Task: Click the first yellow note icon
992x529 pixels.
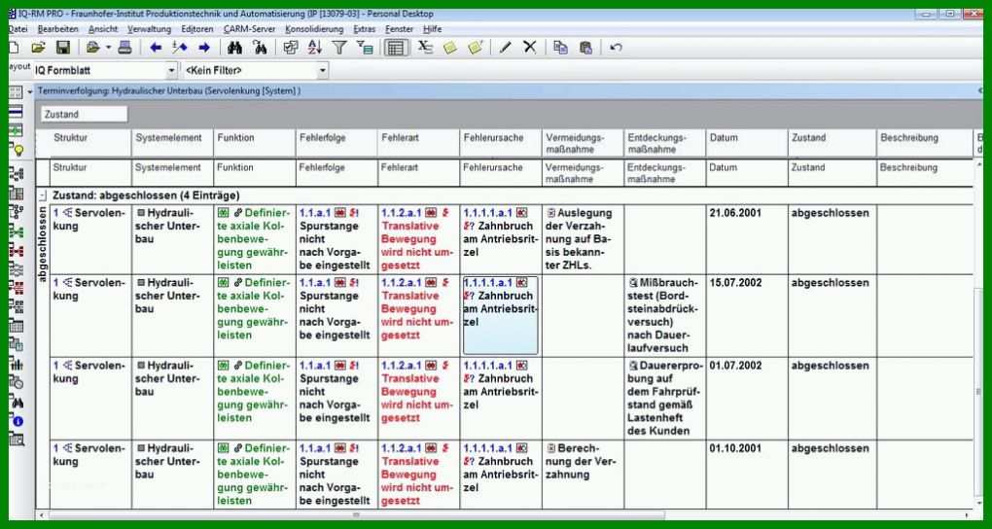Action: [450, 48]
